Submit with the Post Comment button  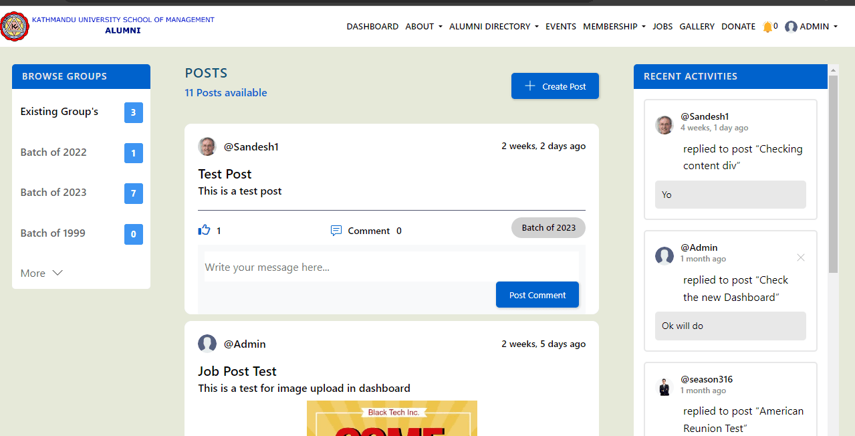point(537,295)
